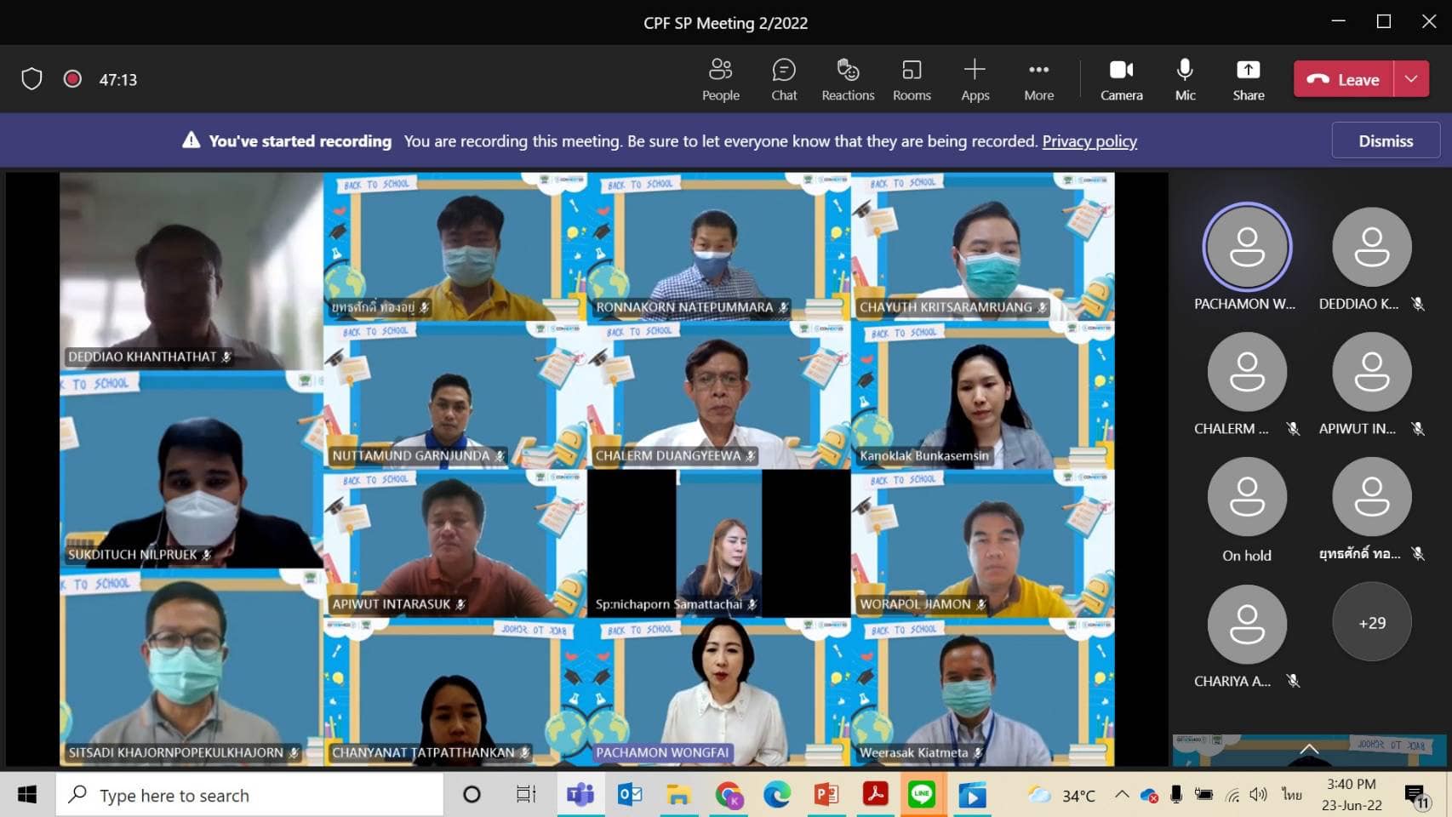The width and height of the screenshot is (1452, 817).
Task: Expand the Leave options dropdown arrow
Action: coord(1411,79)
